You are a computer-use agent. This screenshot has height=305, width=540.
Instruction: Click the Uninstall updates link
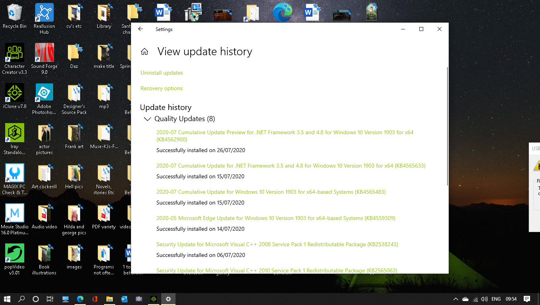pyautogui.click(x=162, y=73)
